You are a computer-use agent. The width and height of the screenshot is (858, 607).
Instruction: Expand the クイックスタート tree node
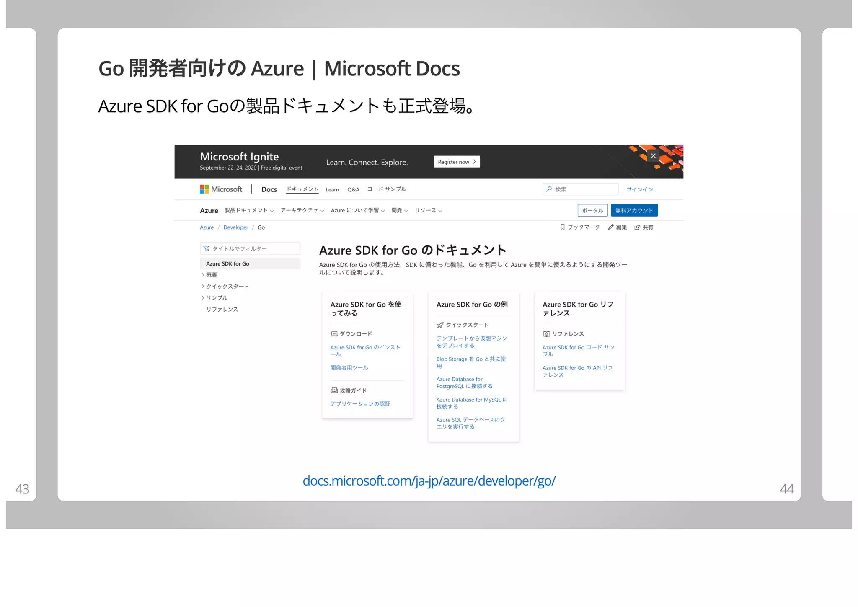[x=225, y=287]
